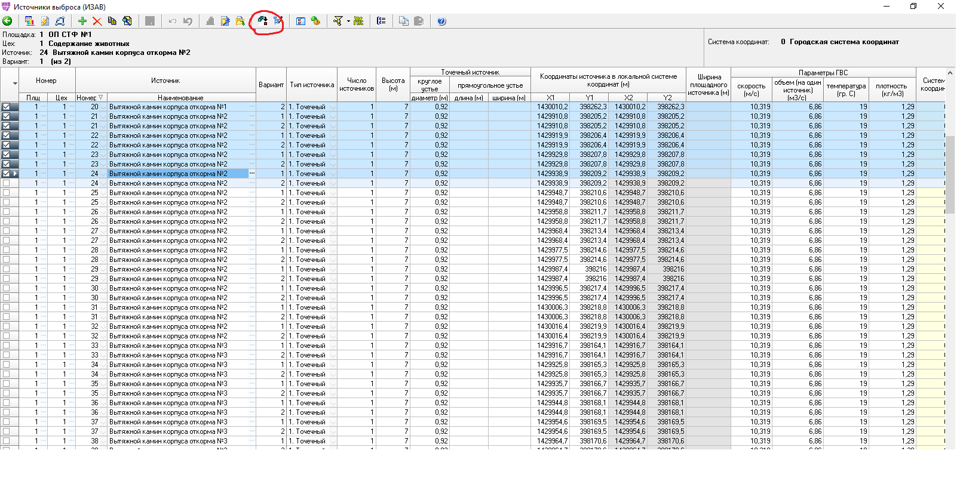Image resolution: width=963 pixels, height=487 pixels.
Task: Open dropdown arrow next to filter icon
Action: tap(348, 21)
